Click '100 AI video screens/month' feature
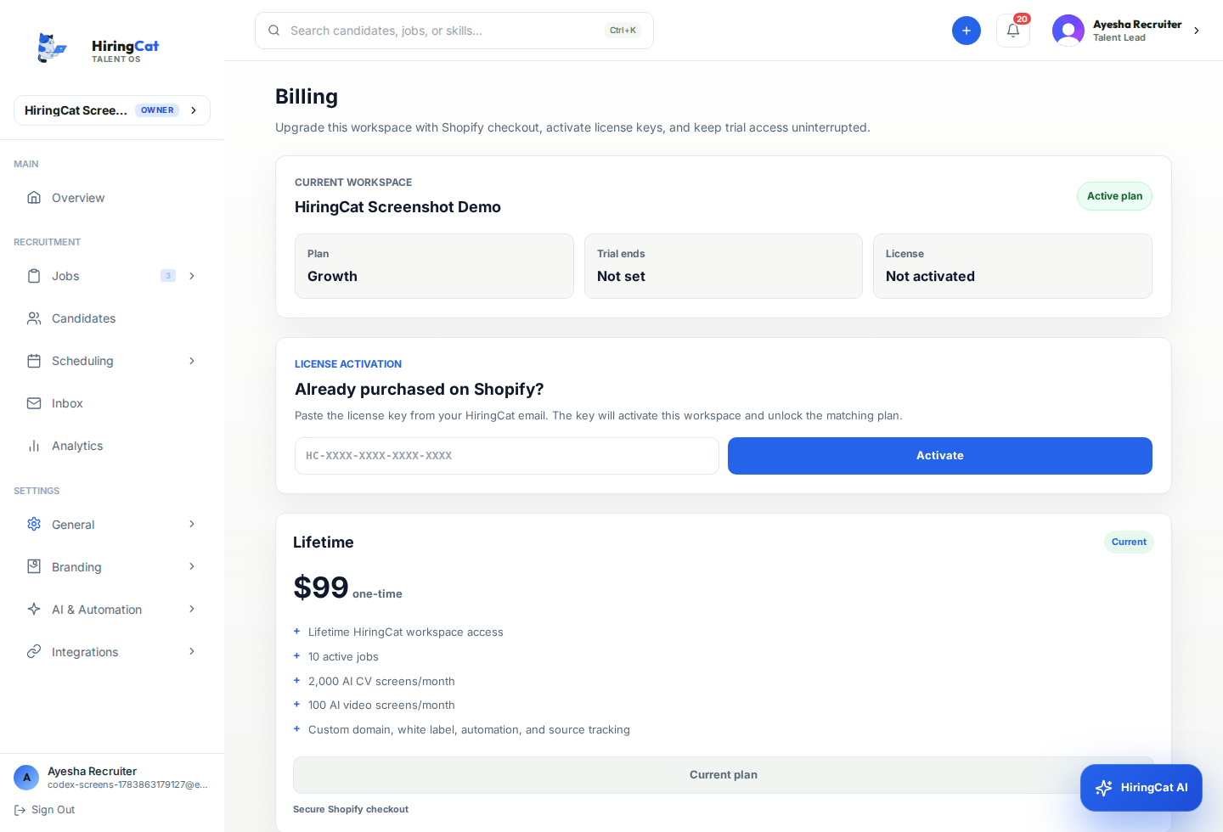Viewport: 1223px width, 832px height. pos(381,705)
